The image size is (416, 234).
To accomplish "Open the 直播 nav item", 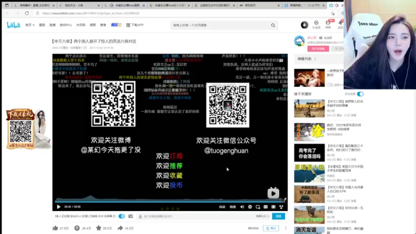I will [x=53, y=25].
